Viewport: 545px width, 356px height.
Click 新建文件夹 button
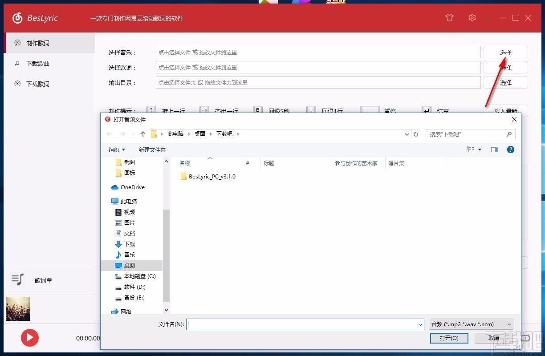click(152, 150)
